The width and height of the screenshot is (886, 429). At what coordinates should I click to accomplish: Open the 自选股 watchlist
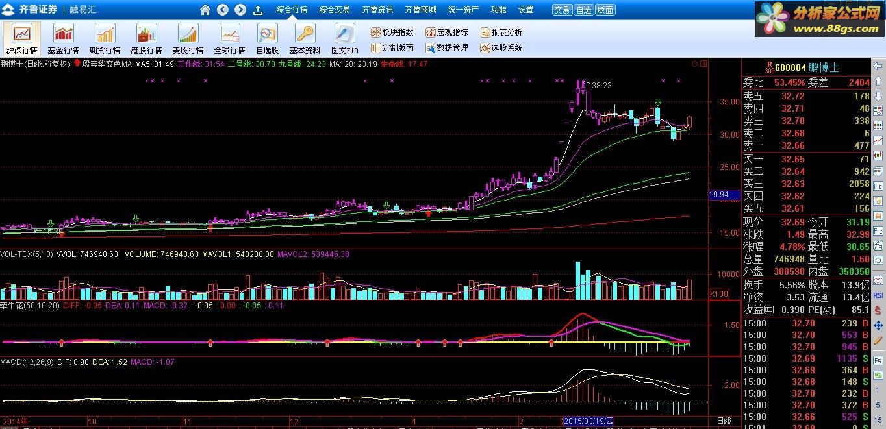(x=267, y=38)
